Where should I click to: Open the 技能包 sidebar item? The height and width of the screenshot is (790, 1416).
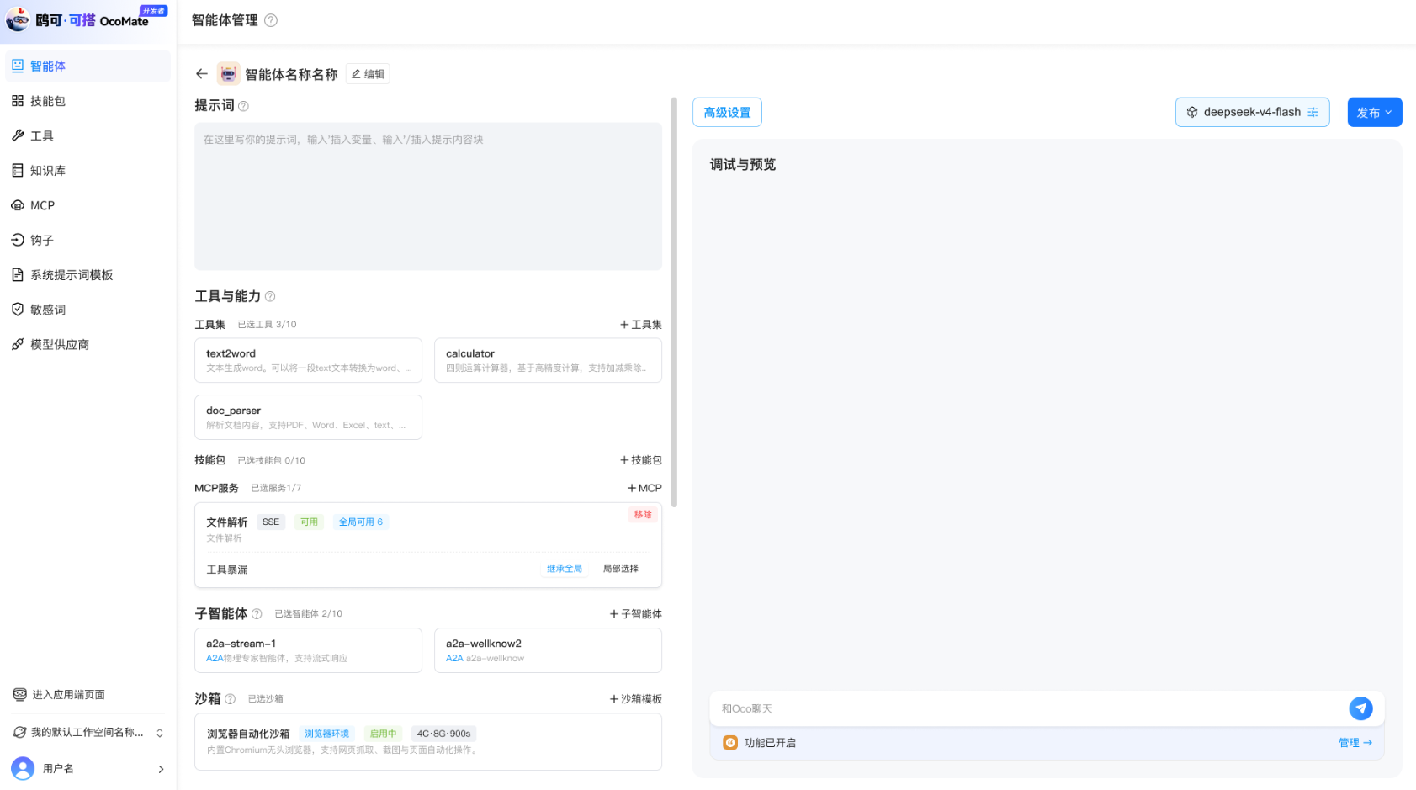tap(88, 101)
